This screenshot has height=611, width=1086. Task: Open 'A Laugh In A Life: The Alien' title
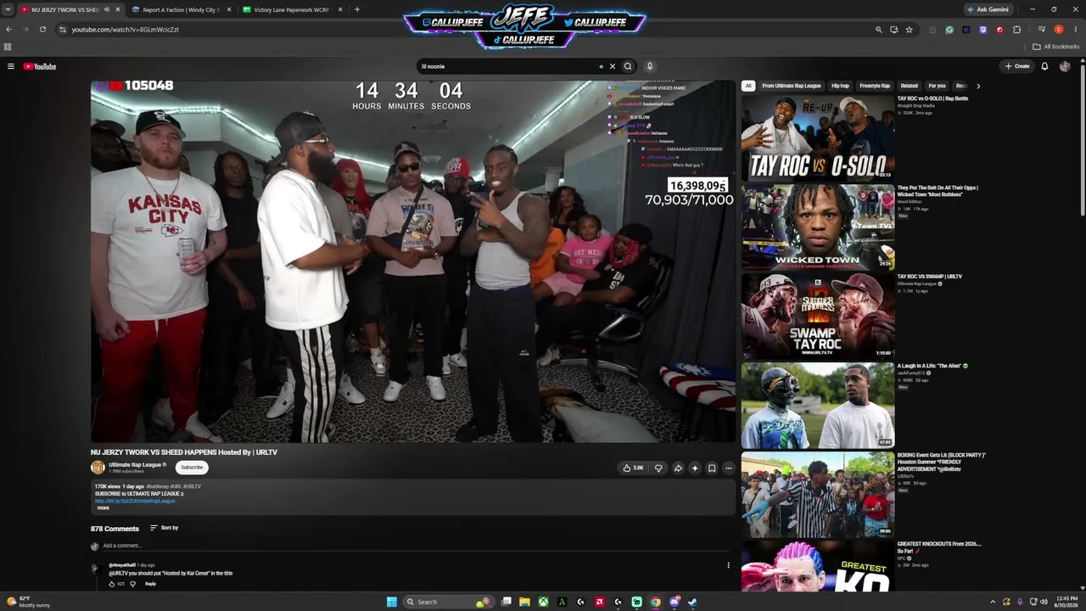[932, 366]
